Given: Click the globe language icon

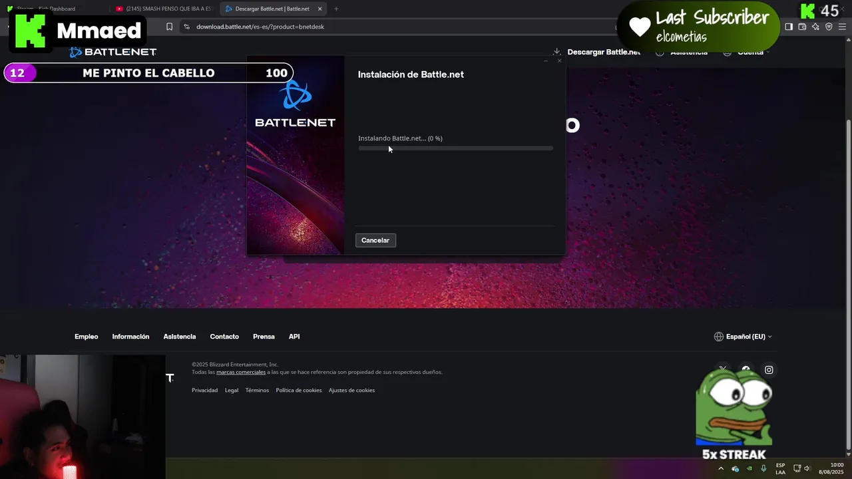Looking at the screenshot, I should 719,337.
